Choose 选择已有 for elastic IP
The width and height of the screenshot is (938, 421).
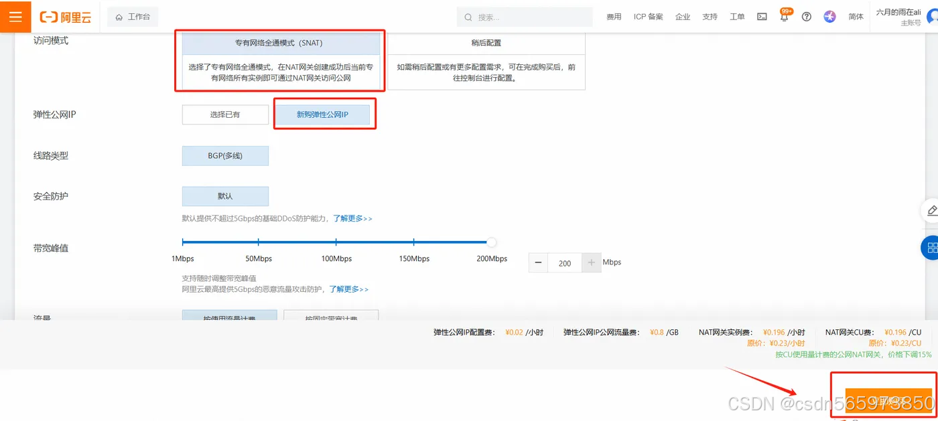[x=225, y=114]
